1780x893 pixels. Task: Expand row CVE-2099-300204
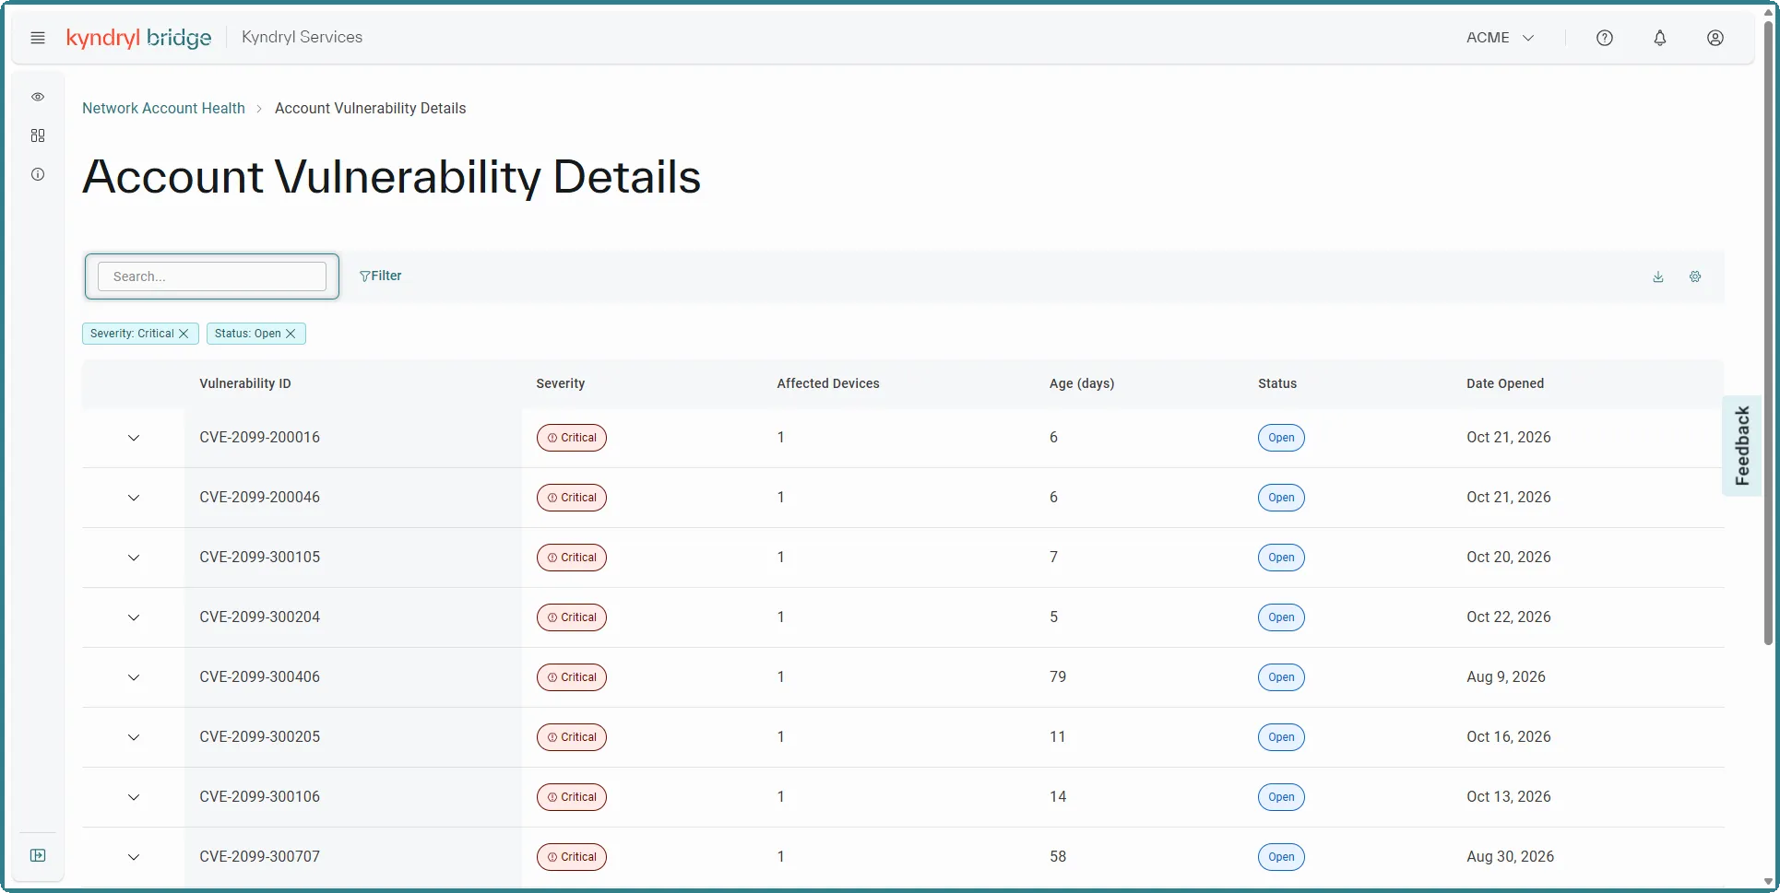point(134,617)
